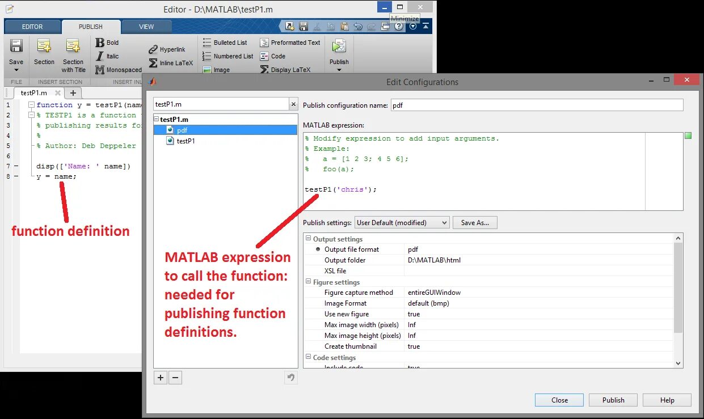Open the Publish settings User Default dropdown
Viewport: 704px width, 419px height.
[402, 223]
